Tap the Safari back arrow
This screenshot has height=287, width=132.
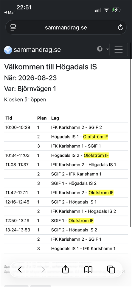tap(20, 269)
